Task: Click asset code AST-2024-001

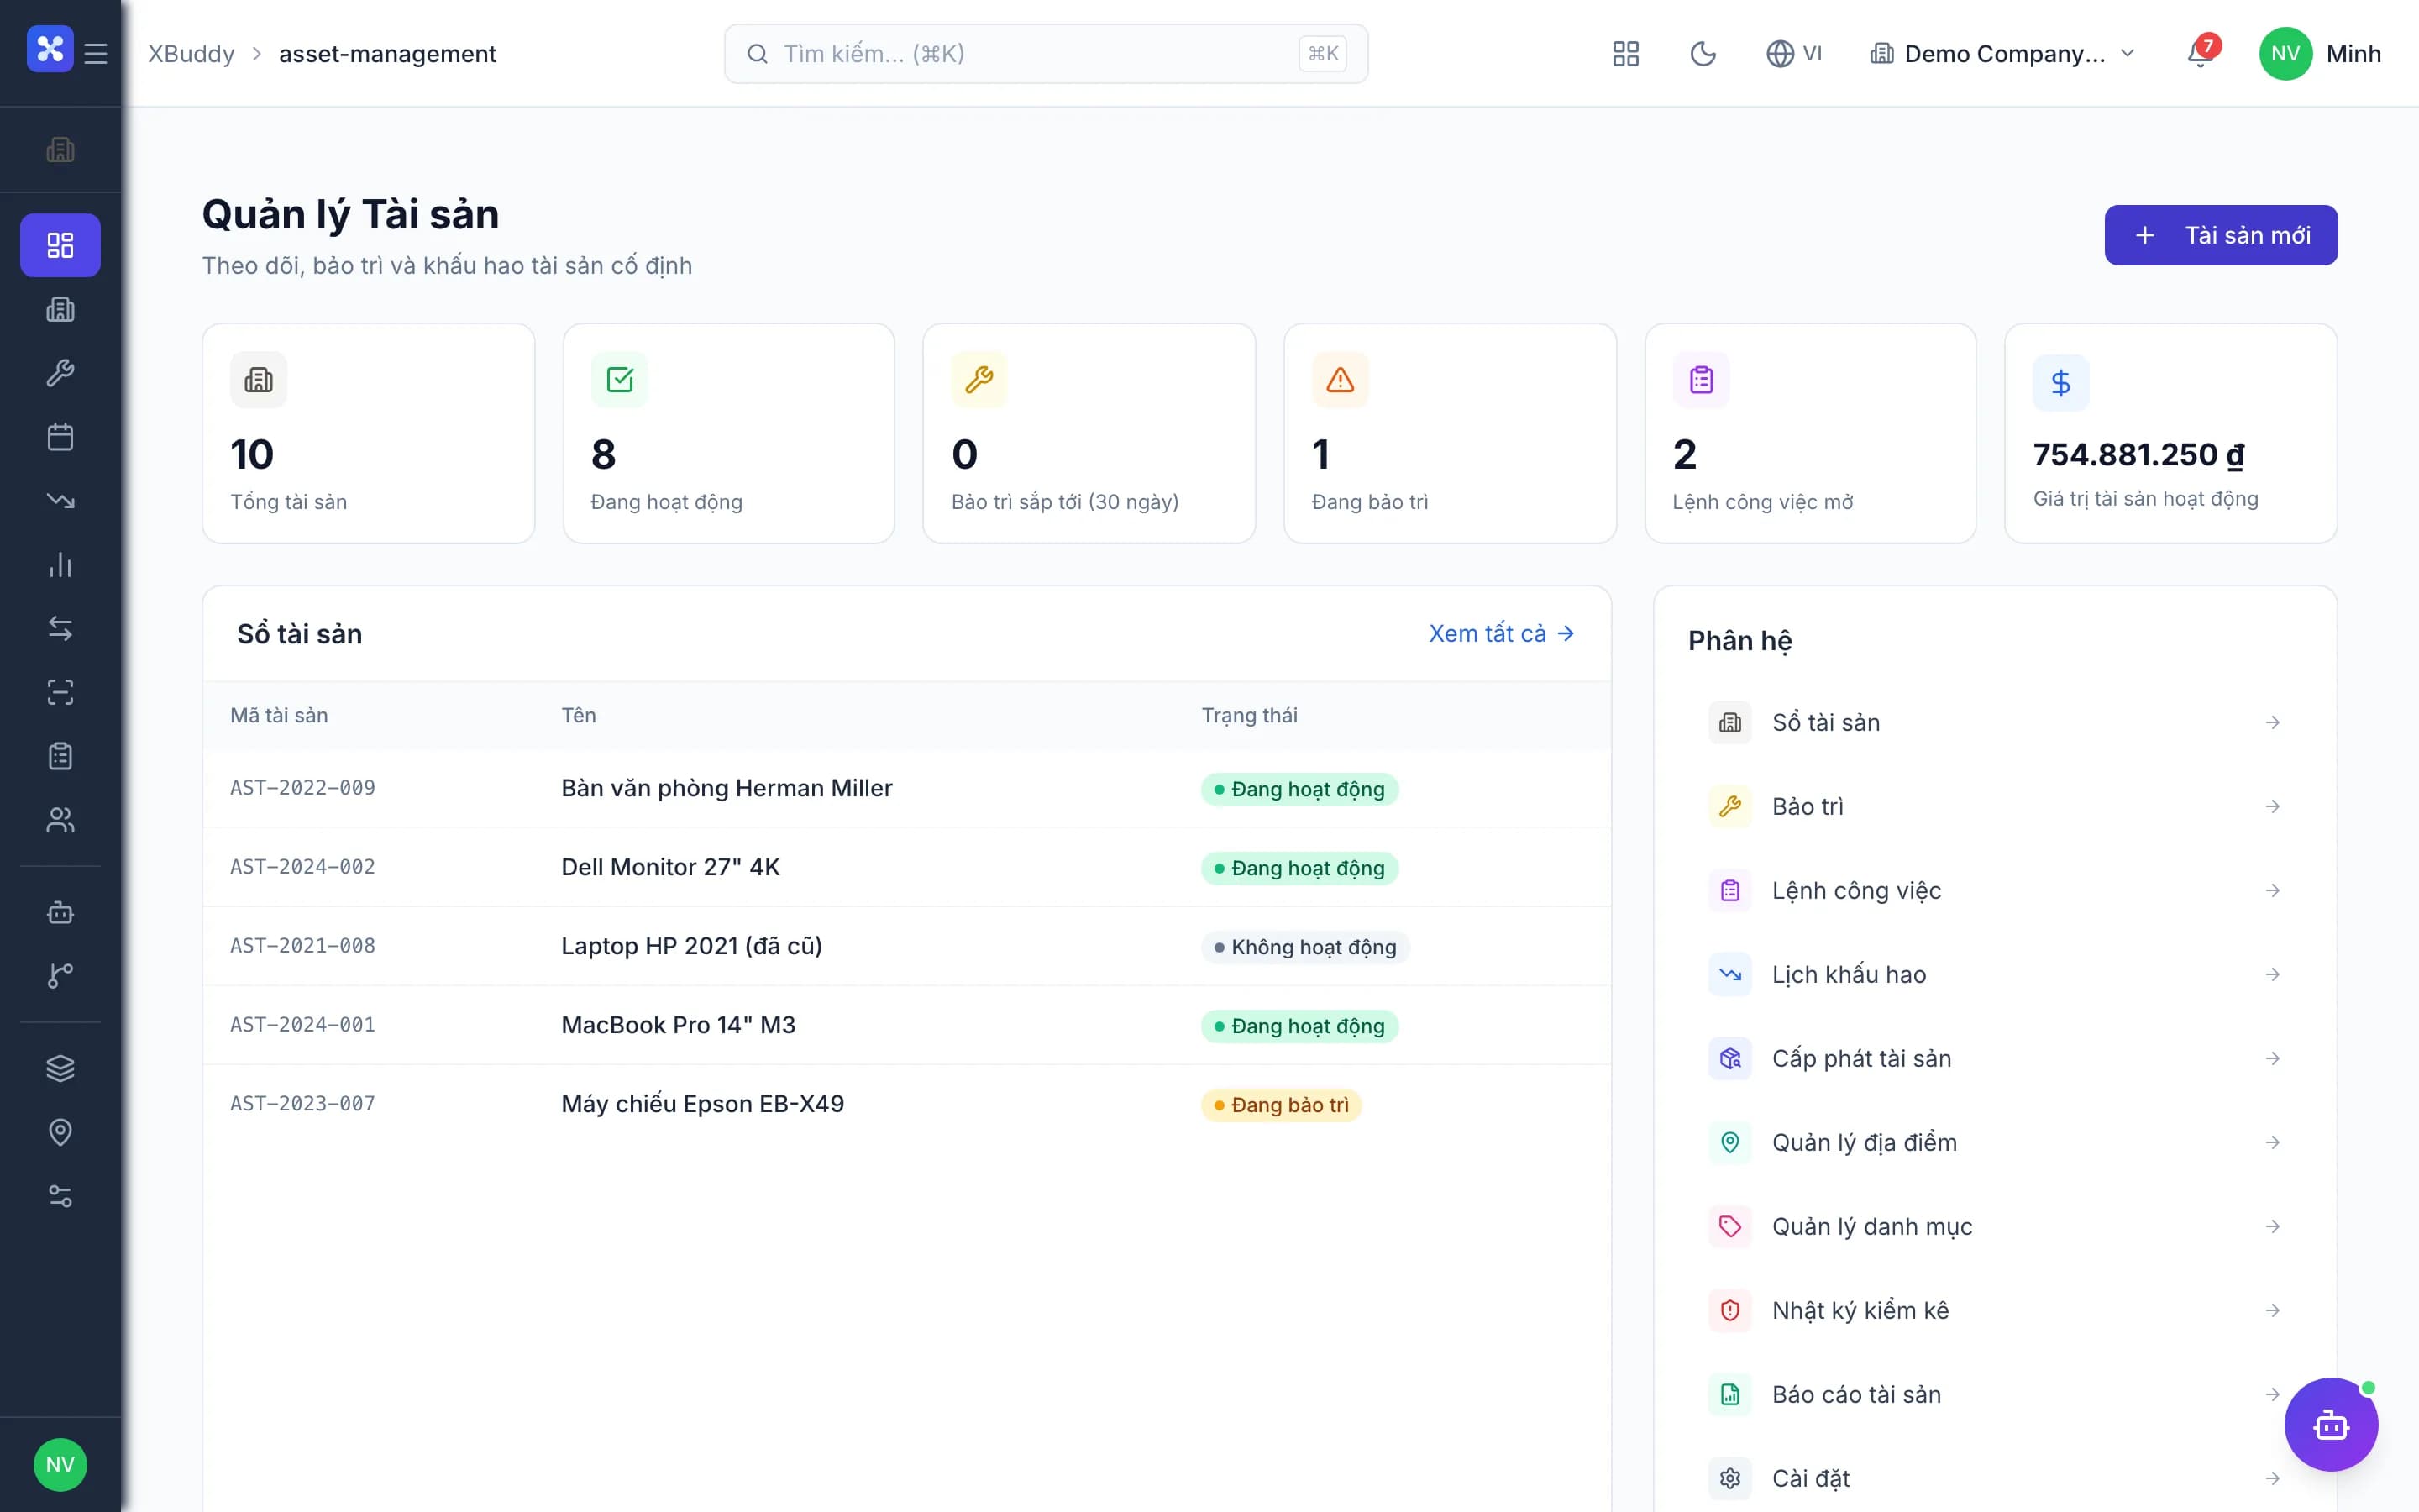Action: click(303, 1025)
